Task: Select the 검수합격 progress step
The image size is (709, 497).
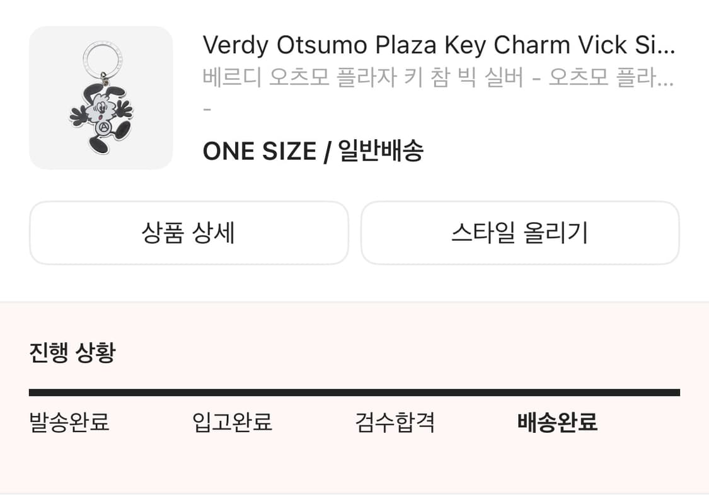Action: click(x=395, y=422)
